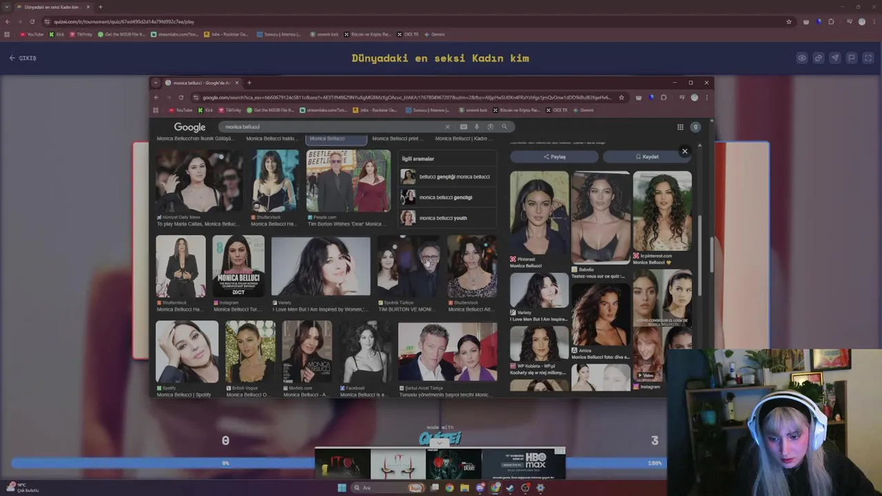Image resolution: width=882 pixels, height=496 pixels.
Task: Click the share arrow icon in quiz header
Action: [818, 58]
